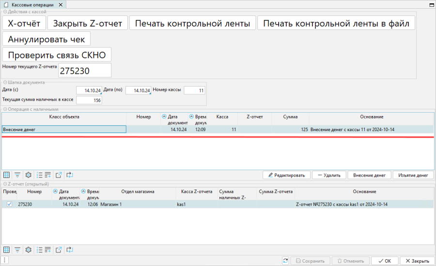Image resolution: width=436 pixels, height=266 pixels.
Task: Click Проверить связь СКНО
Action: click(57, 55)
